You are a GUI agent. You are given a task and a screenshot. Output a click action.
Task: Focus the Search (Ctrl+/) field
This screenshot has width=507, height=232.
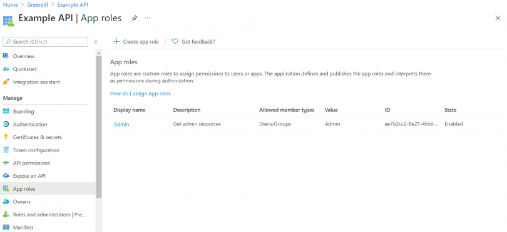coord(46,42)
